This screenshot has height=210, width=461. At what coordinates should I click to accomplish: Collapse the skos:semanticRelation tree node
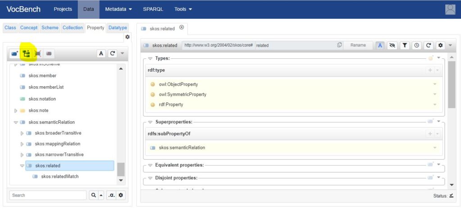[16, 122]
